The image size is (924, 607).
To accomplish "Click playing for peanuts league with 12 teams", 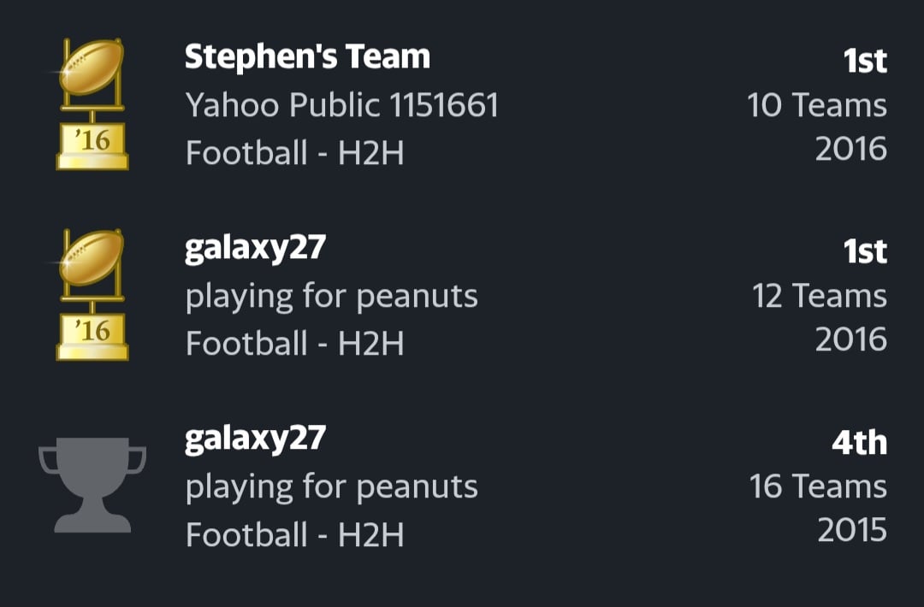I will 331,296.
